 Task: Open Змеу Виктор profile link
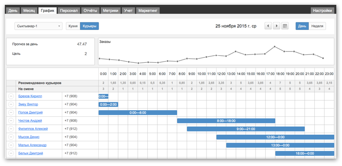coord(28,105)
